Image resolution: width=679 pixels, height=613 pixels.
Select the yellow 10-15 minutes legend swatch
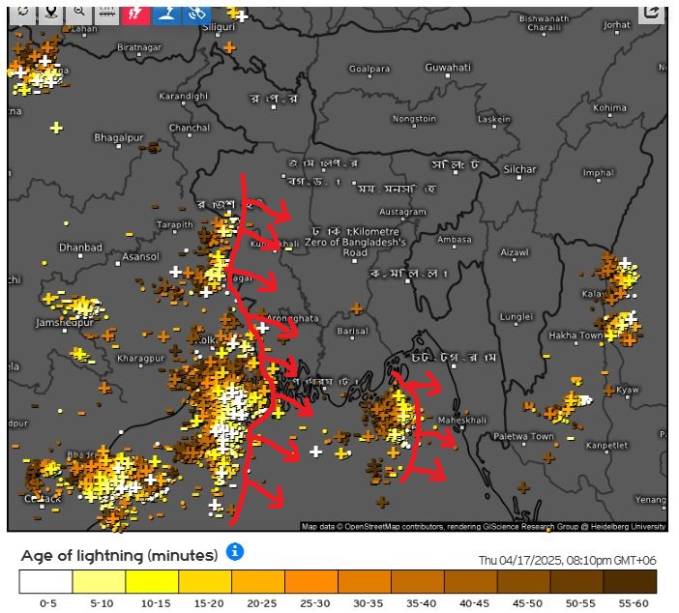pyautogui.click(x=152, y=581)
